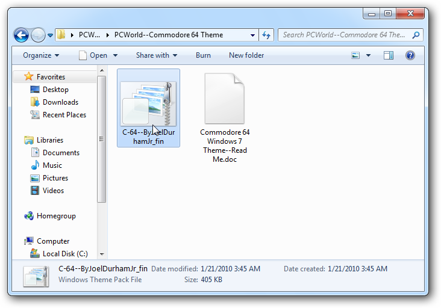Select Computer in navigation pane

click(x=53, y=241)
